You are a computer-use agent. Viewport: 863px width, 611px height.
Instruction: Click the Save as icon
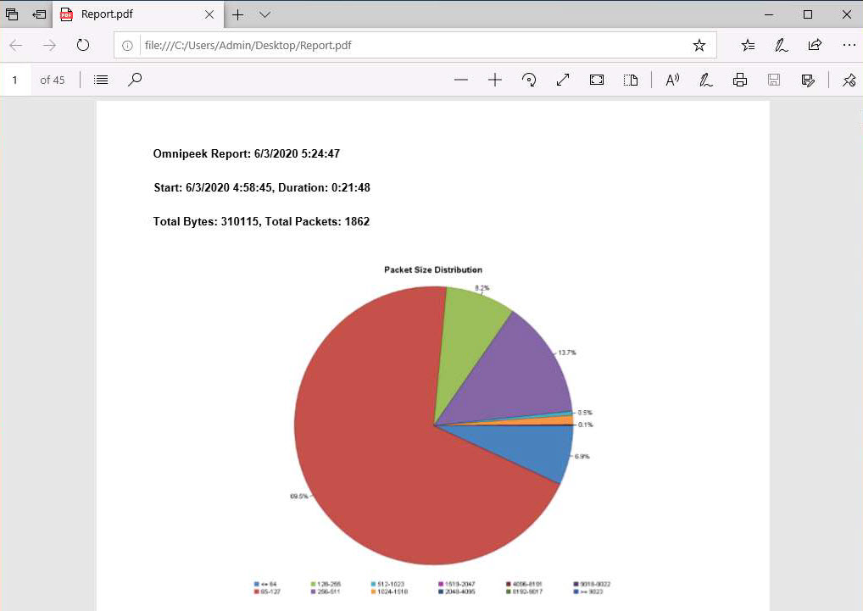pyautogui.click(x=808, y=81)
